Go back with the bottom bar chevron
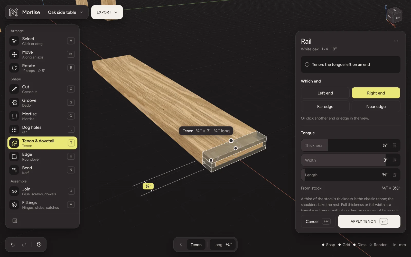This screenshot has height=257, width=411. (181, 245)
